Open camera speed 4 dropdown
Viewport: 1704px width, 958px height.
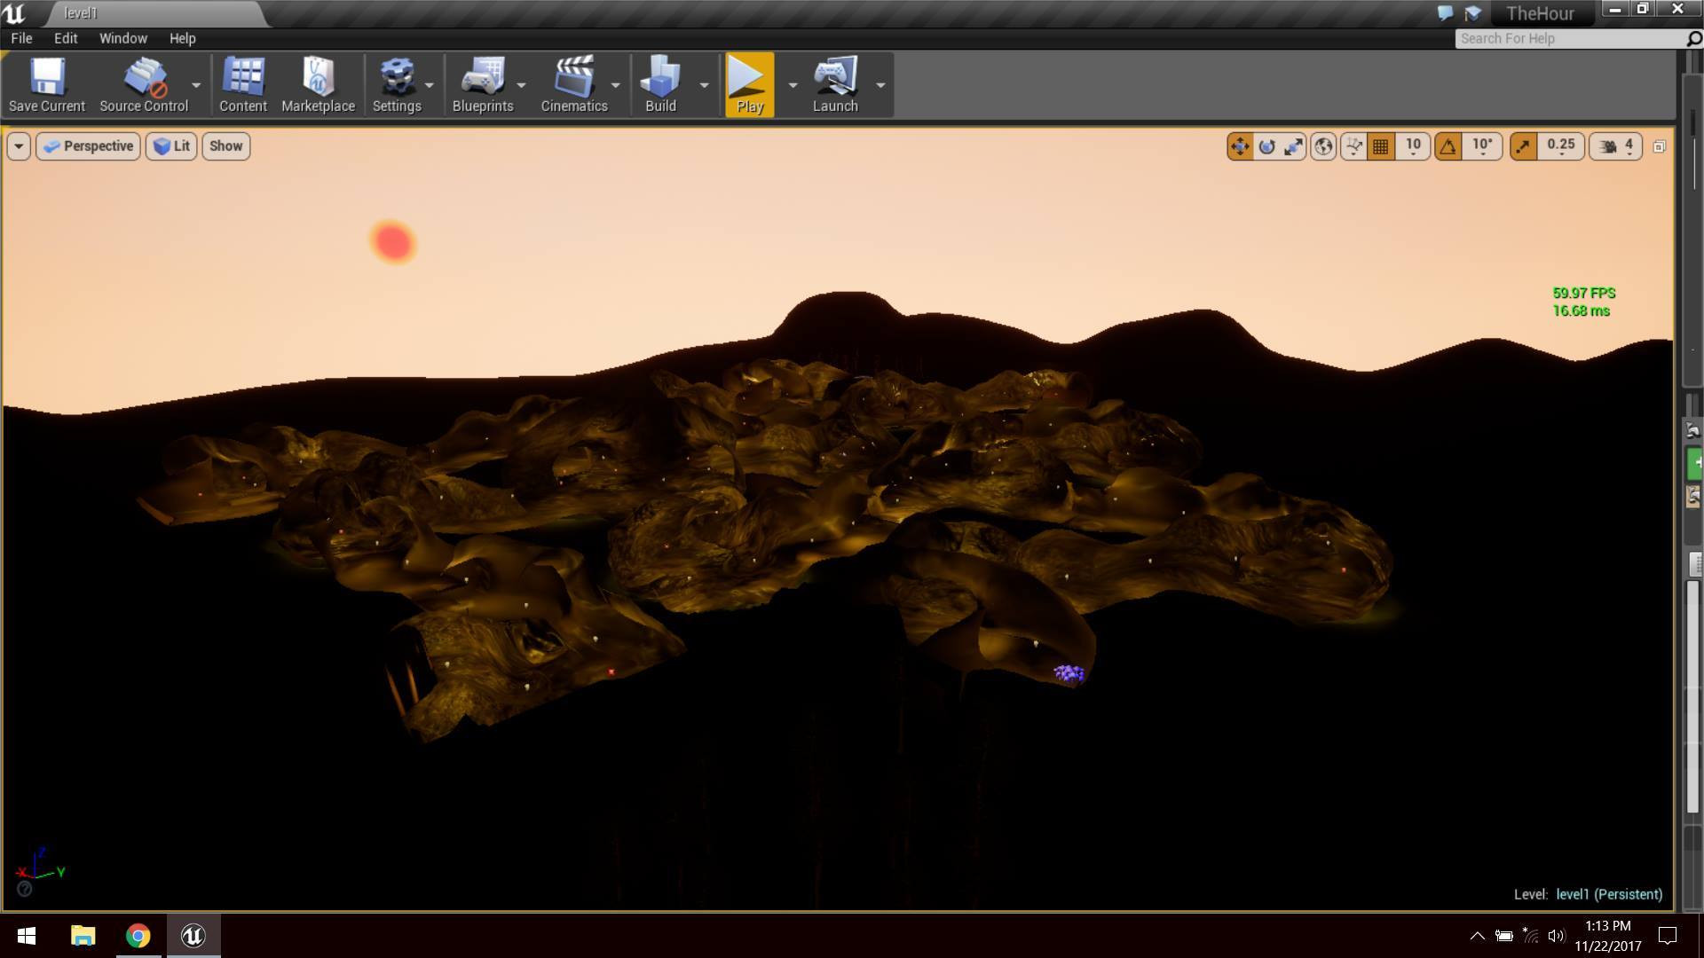point(1616,146)
